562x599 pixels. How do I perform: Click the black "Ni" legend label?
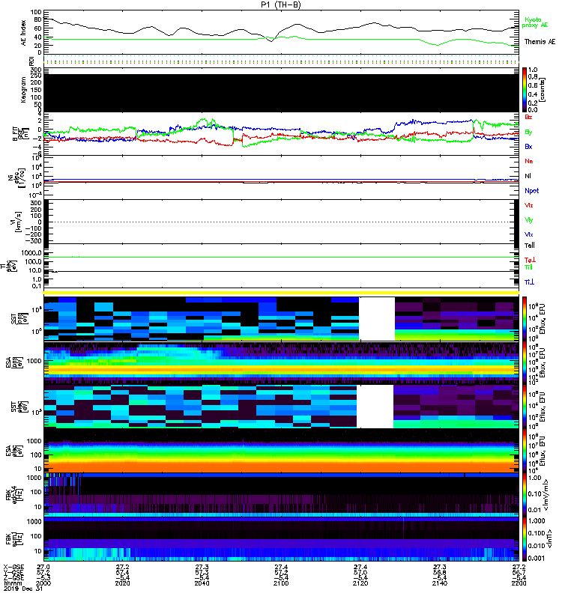[x=528, y=176]
